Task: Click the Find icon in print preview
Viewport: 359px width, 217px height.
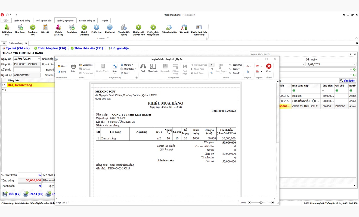Action: [143, 68]
